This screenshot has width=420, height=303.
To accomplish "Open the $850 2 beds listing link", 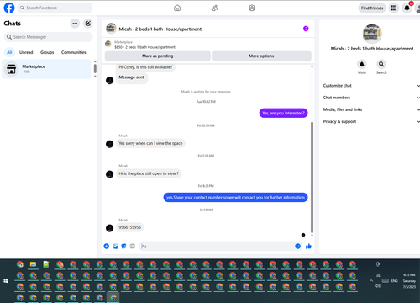I will [x=144, y=47].
